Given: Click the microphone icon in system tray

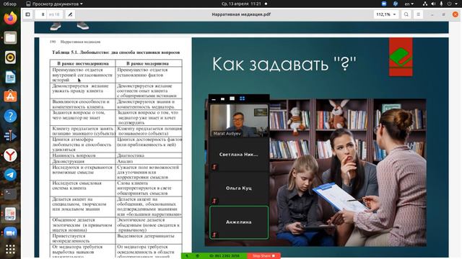Looking at the screenshot, I should pos(441,4).
